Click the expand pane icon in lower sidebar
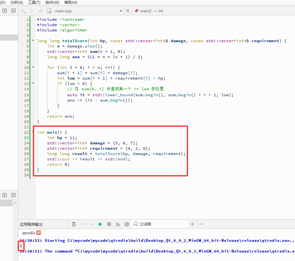Screen dimensions: 295x261 (x=13, y=195)
